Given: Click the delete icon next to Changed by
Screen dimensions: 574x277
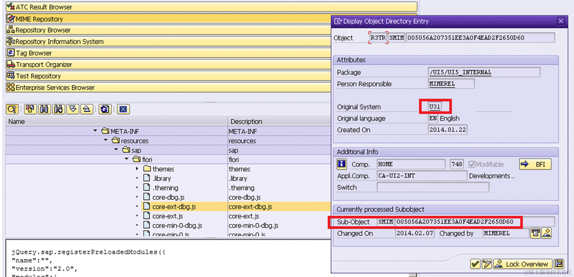Looking at the screenshot, I should point(535,233).
